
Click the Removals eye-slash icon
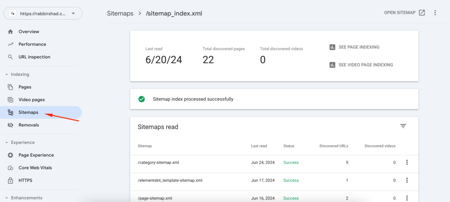11,125
